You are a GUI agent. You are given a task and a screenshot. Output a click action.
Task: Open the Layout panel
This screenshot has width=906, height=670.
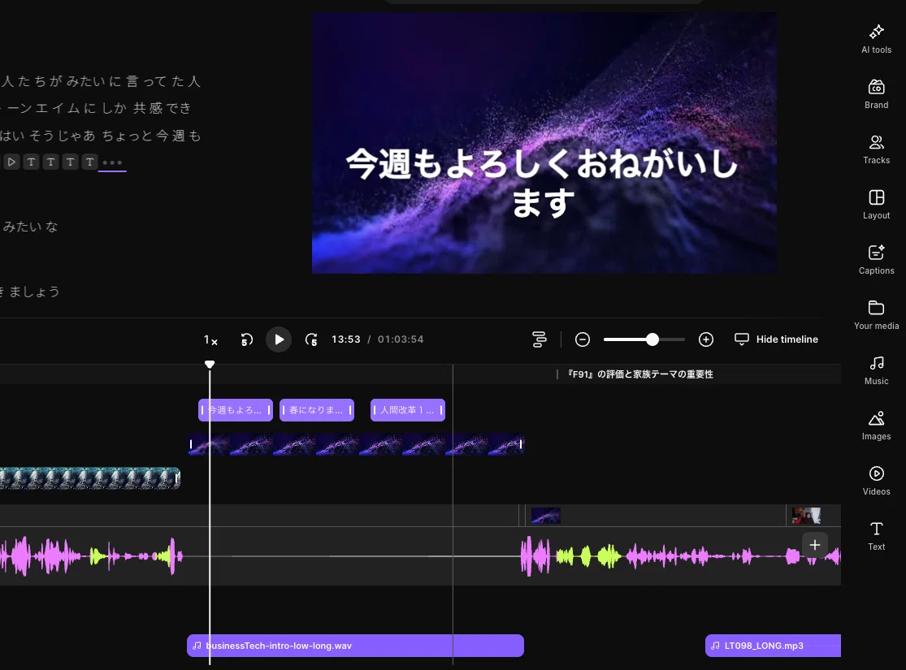pos(876,205)
